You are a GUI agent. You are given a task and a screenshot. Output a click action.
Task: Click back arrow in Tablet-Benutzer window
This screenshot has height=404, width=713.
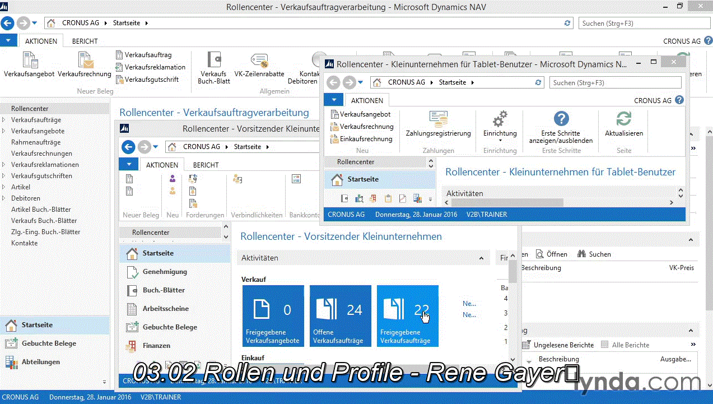tap(333, 82)
